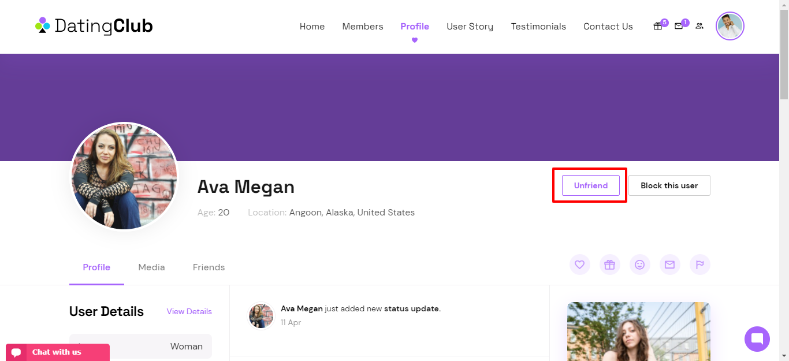Screen dimensions: 789x361
Task: Open the Testimonials page
Action: click(x=538, y=27)
